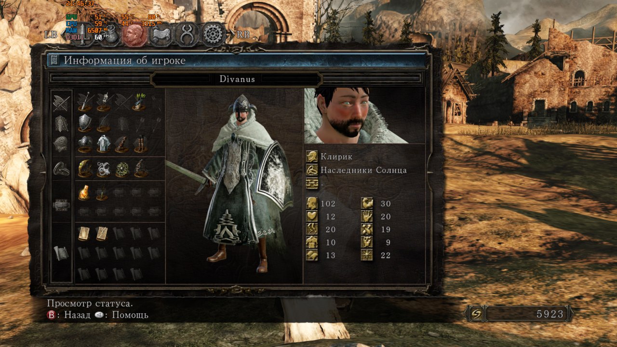Click the covenant icon beside Наследники Солнца
Screen dimensions: 617x347
point(312,170)
